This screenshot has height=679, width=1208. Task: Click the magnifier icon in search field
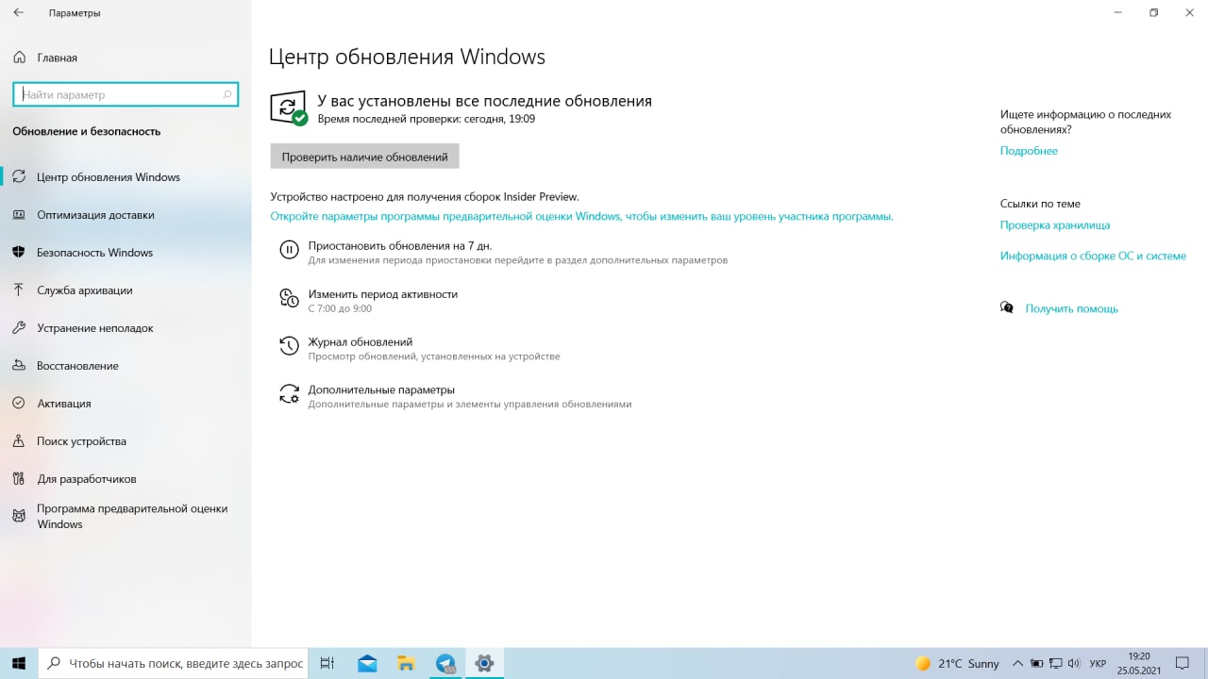[226, 94]
